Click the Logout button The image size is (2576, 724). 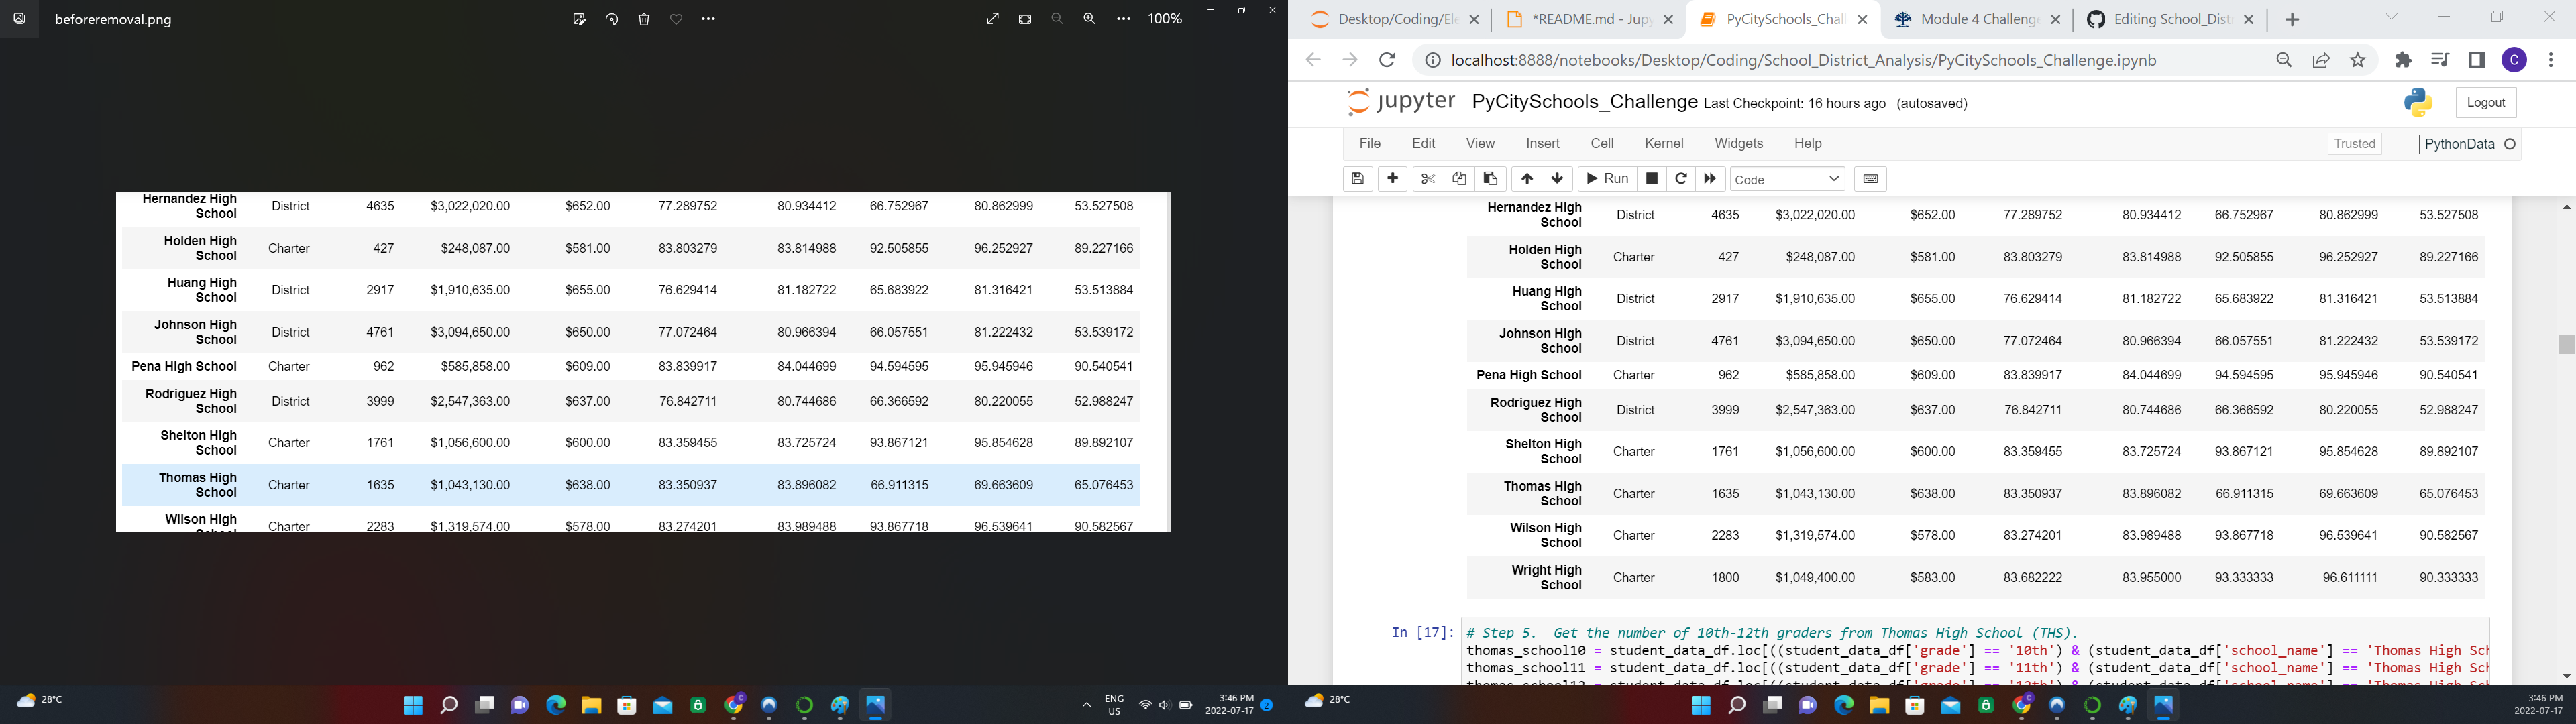tap(2486, 102)
